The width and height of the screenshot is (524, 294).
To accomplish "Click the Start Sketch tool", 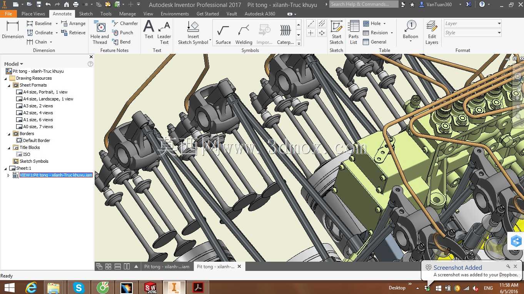I will tap(336, 33).
